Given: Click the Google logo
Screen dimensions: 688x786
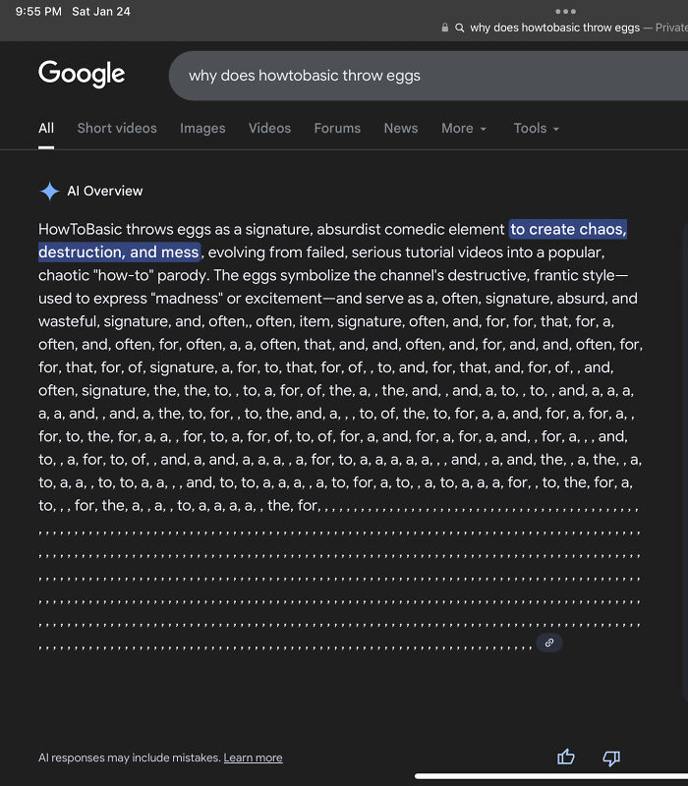Looking at the screenshot, I should click(82, 74).
